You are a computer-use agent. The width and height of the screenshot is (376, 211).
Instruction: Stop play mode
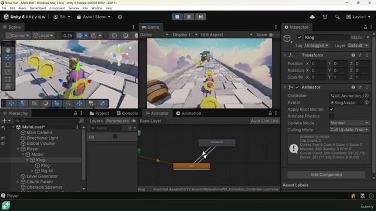click(x=177, y=17)
